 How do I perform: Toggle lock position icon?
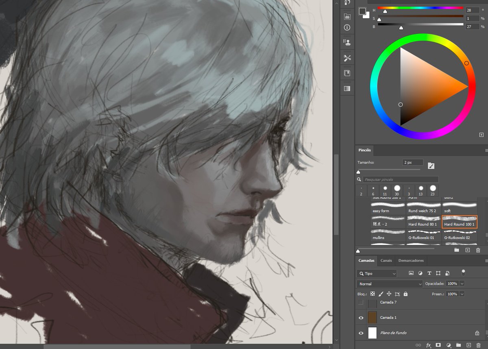pos(389,294)
